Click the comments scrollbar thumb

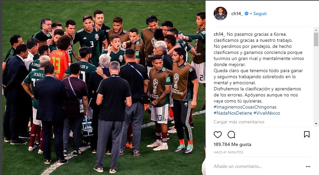coord(316,39)
